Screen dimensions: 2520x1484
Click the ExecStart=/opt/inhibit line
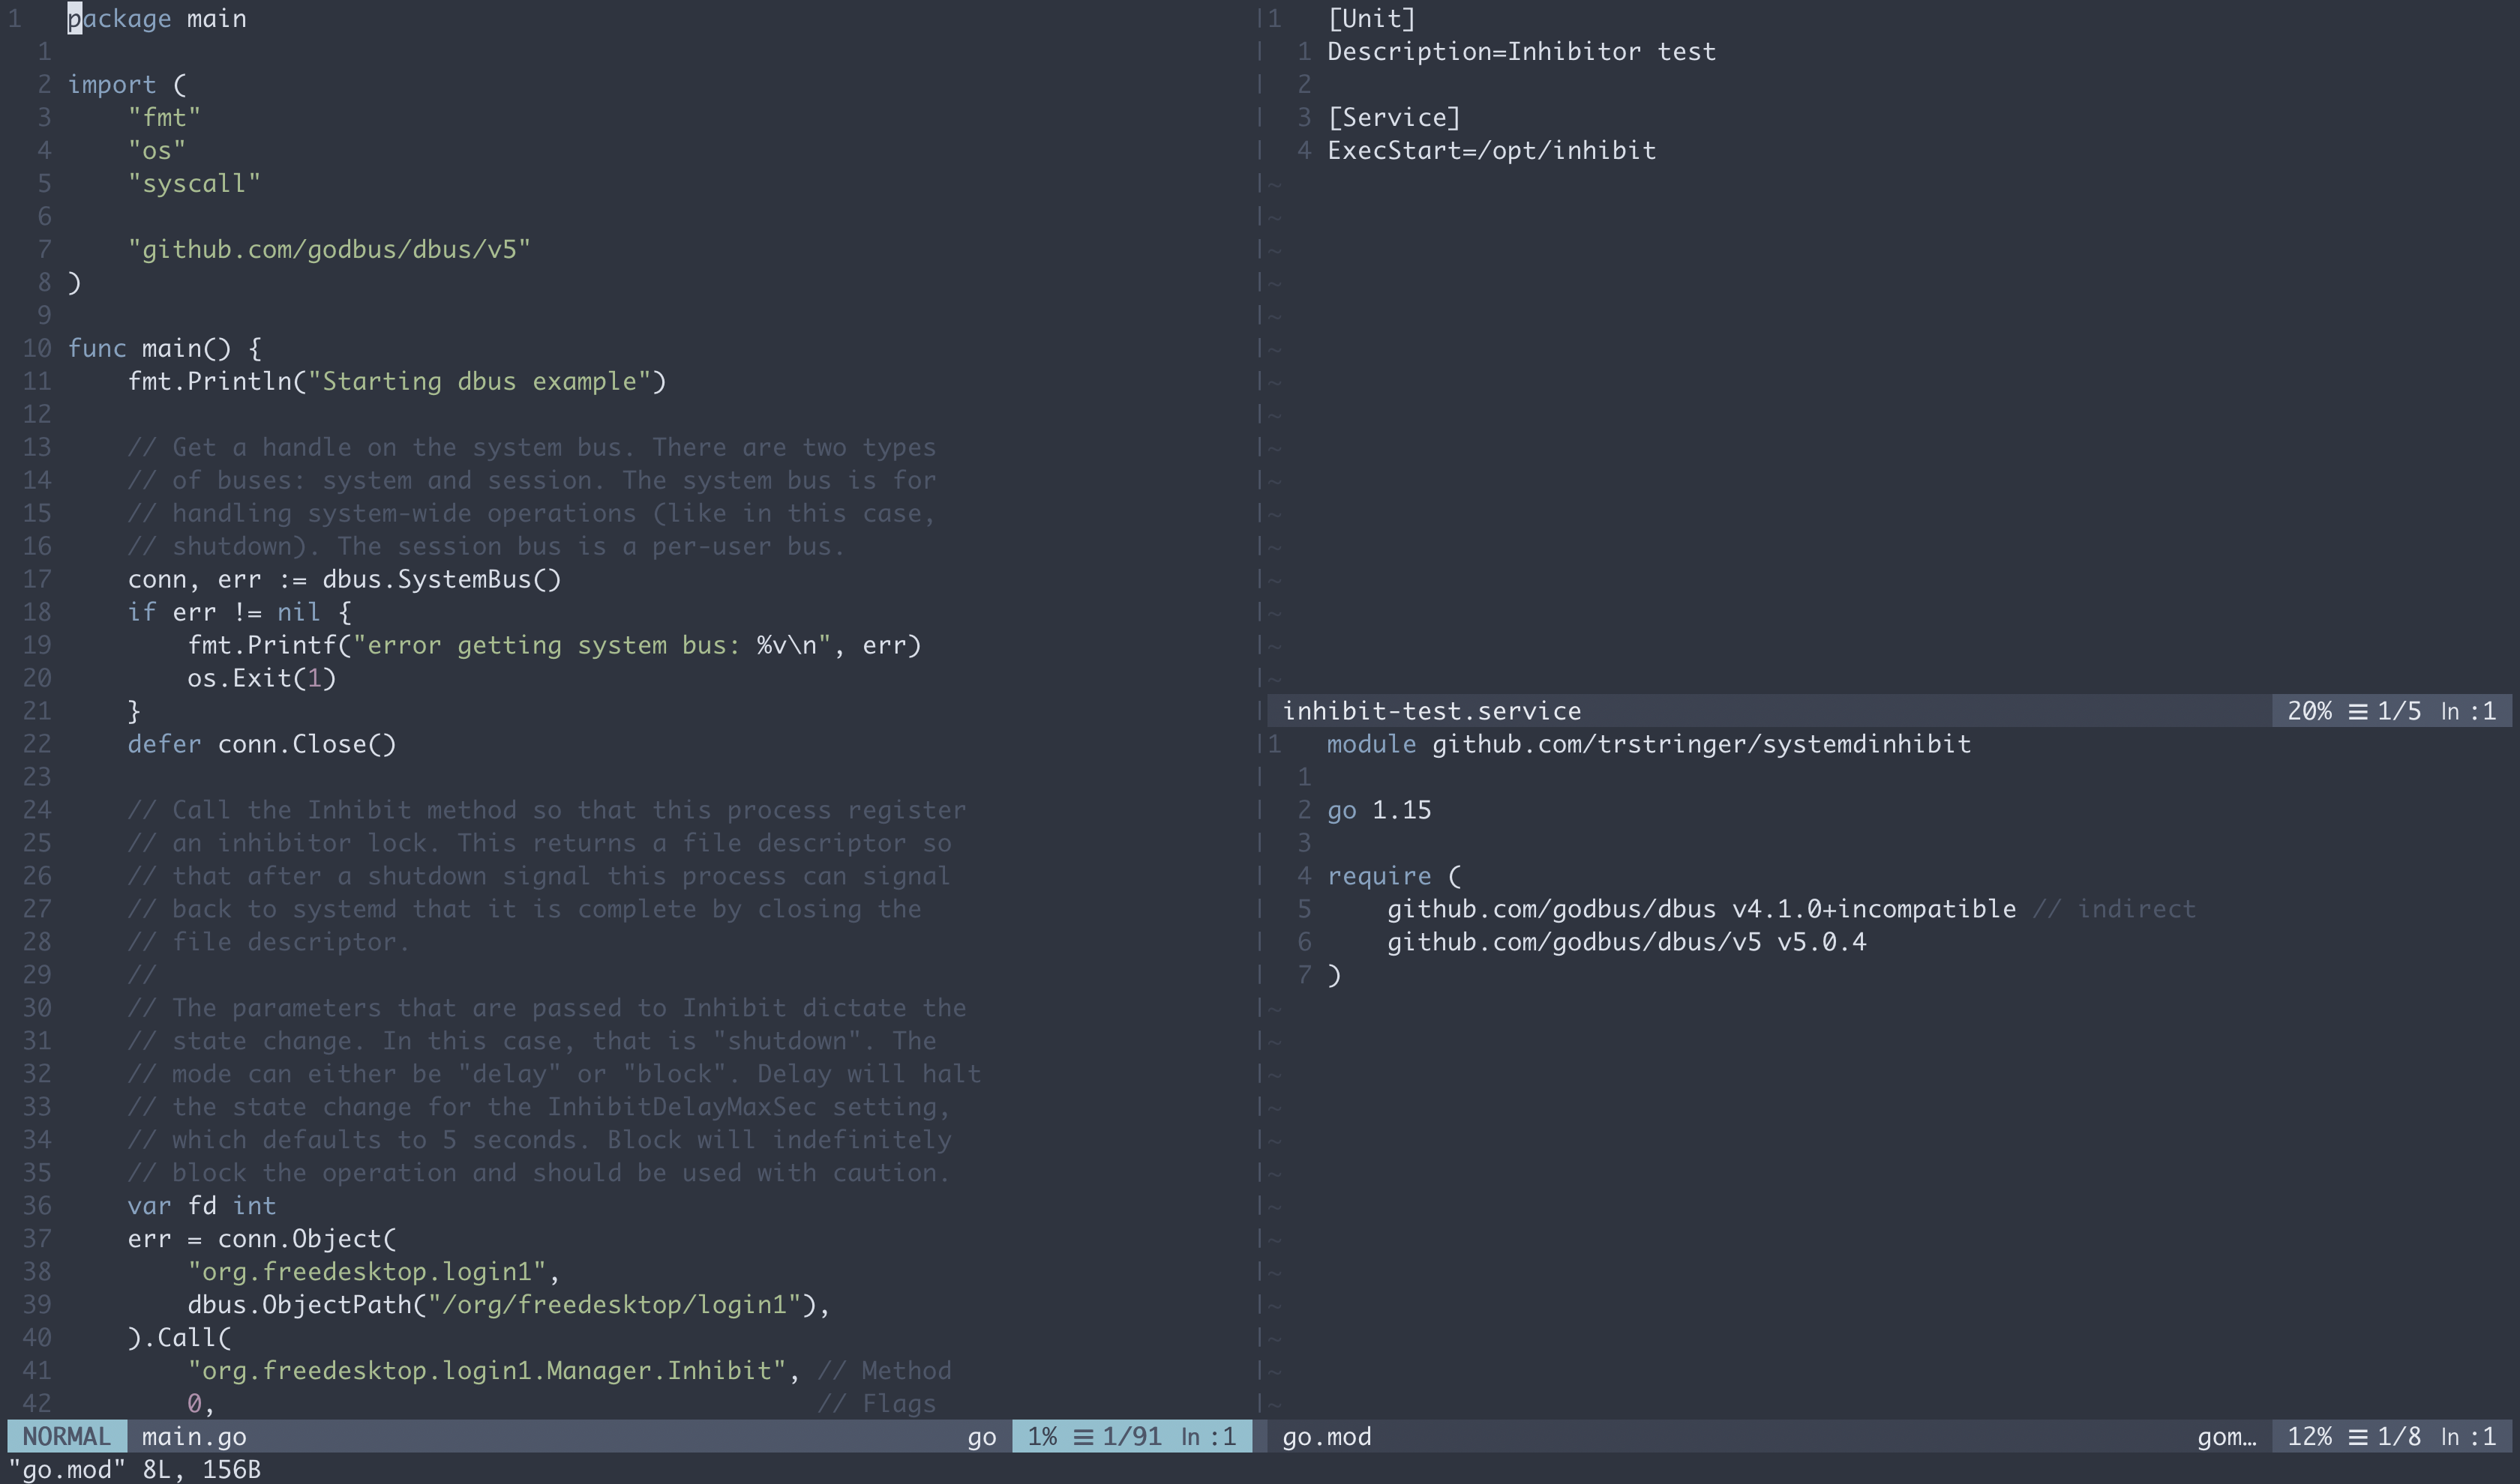point(1492,150)
